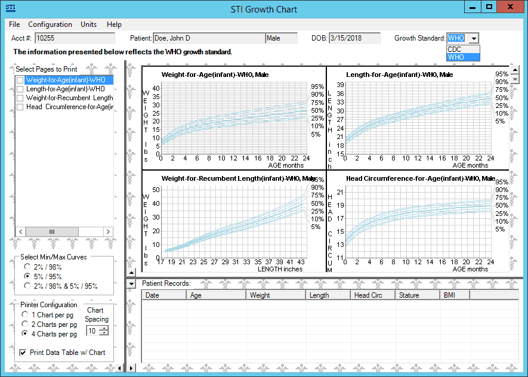Image resolution: width=528 pixels, height=377 pixels.
Task: Click the STI application icon in title bar
Action: (x=11, y=8)
